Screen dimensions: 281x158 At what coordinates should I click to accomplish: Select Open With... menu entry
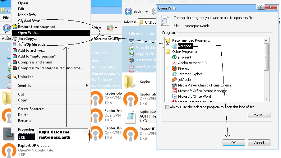51,33
